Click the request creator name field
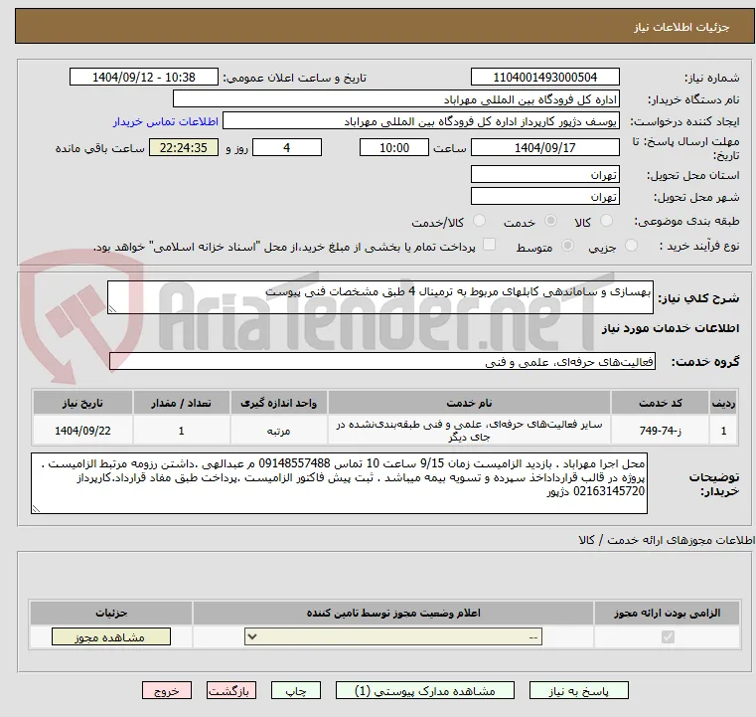 point(421,121)
